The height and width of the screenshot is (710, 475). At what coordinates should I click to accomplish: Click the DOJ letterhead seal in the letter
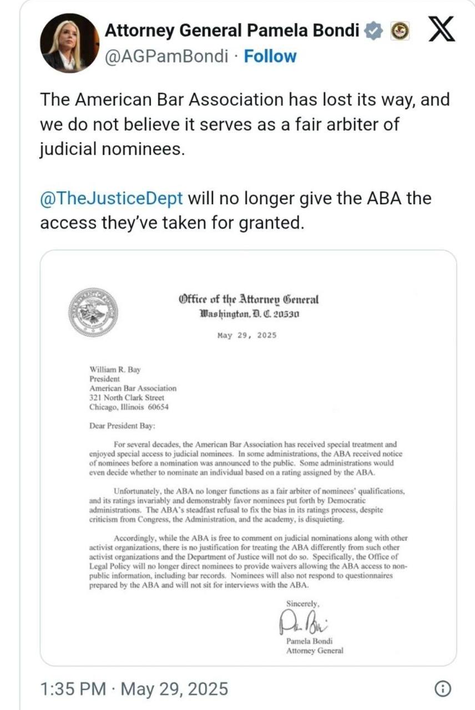pyautogui.click(x=94, y=311)
